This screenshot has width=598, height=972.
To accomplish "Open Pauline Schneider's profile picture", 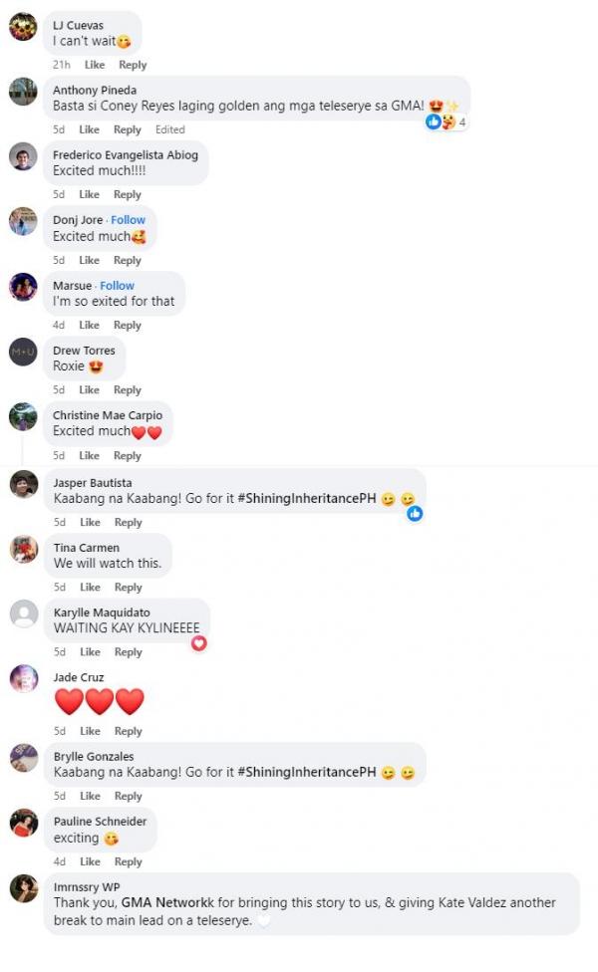I will coord(24,824).
